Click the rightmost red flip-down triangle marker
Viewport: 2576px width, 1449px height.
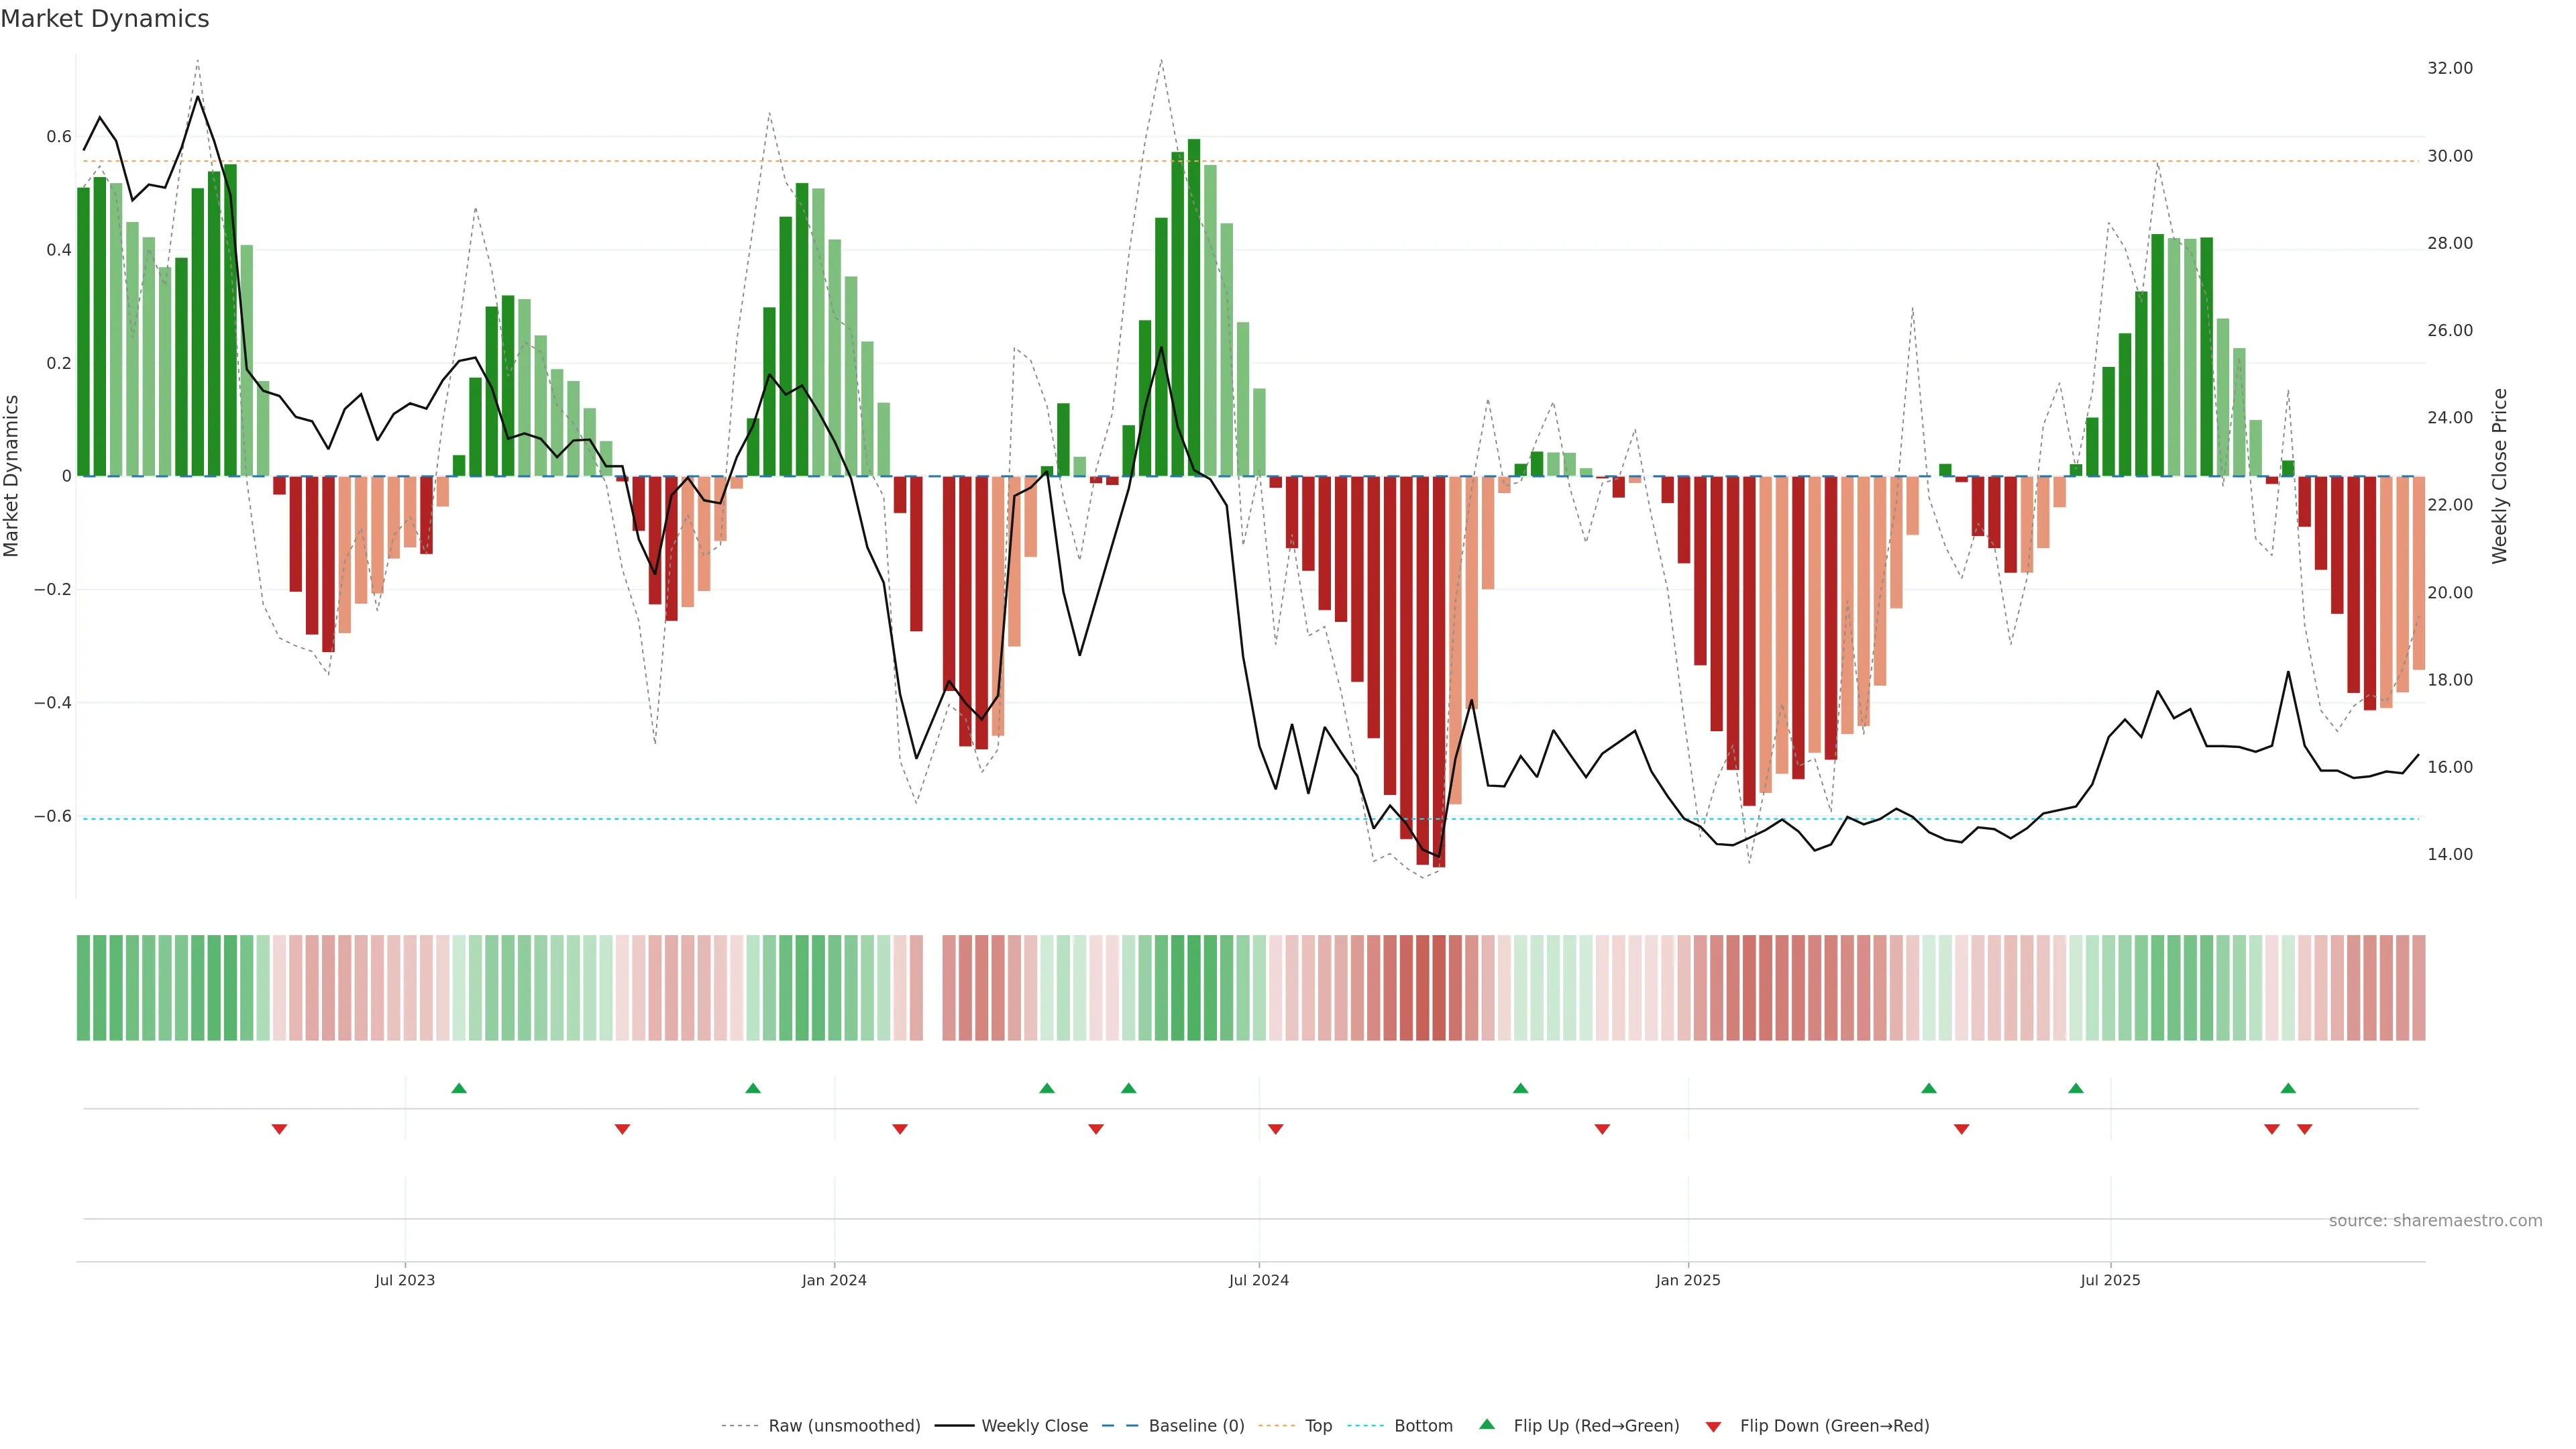click(x=2305, y=1129)
